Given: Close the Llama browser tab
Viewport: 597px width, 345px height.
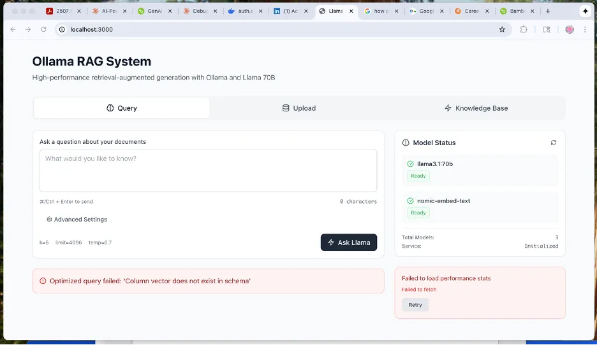Looking at the screenshot, I should 351,11.
